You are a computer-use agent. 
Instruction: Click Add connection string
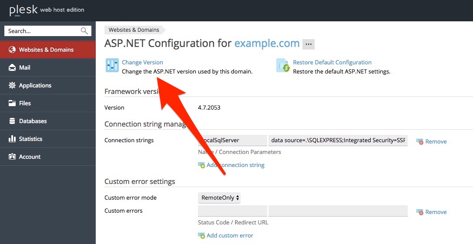(231, 165)
